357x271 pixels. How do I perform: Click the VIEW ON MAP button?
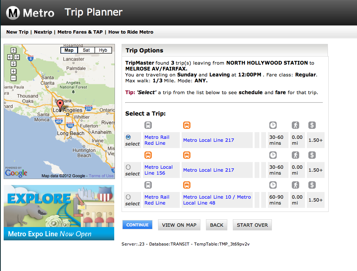click(179, 225)
